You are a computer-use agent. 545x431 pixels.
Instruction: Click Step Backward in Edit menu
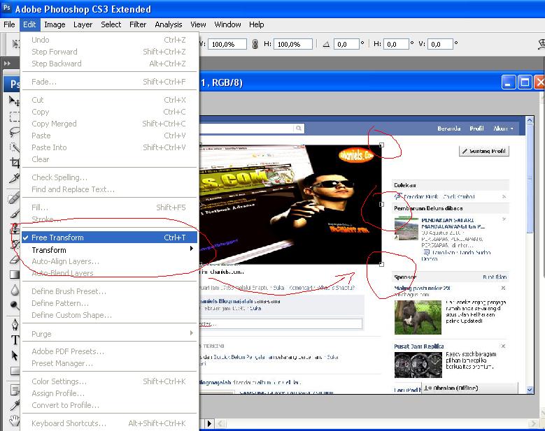(x=109, y=64)
